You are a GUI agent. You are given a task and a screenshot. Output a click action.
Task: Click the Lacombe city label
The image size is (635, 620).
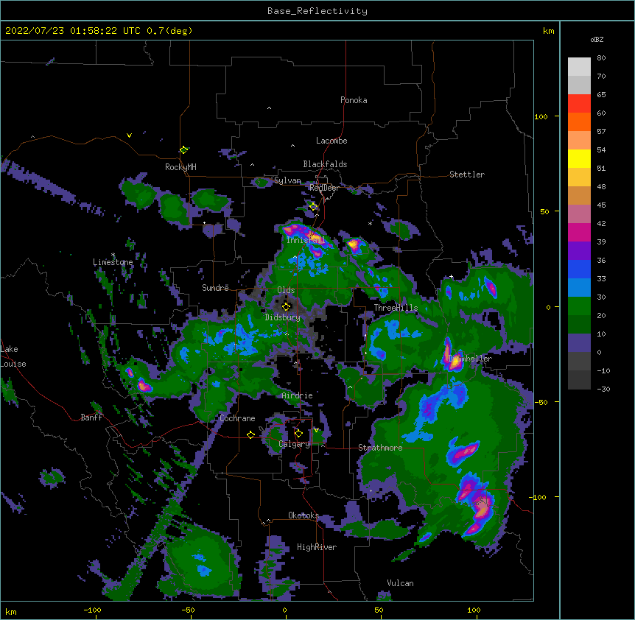pos(331,141)
